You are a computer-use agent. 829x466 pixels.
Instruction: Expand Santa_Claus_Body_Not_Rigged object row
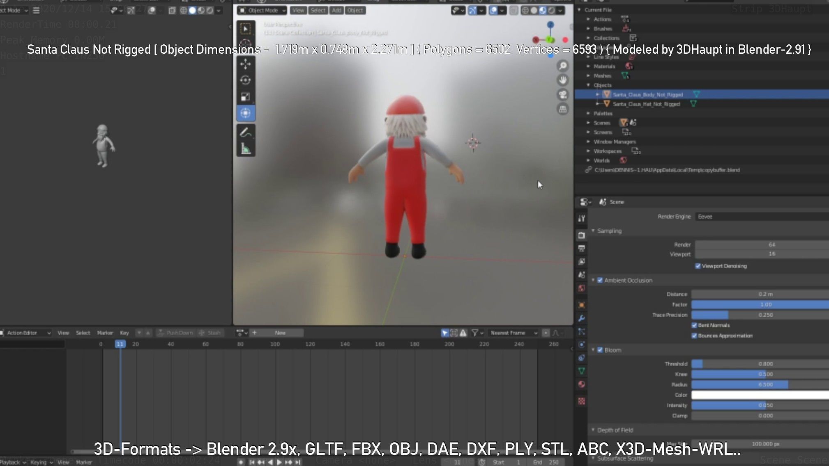(597, 94)
